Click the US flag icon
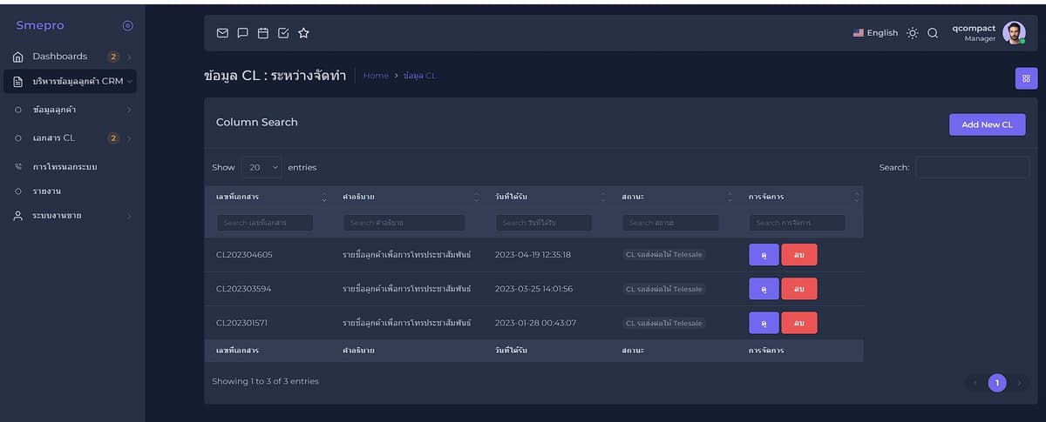 point(858,33)
